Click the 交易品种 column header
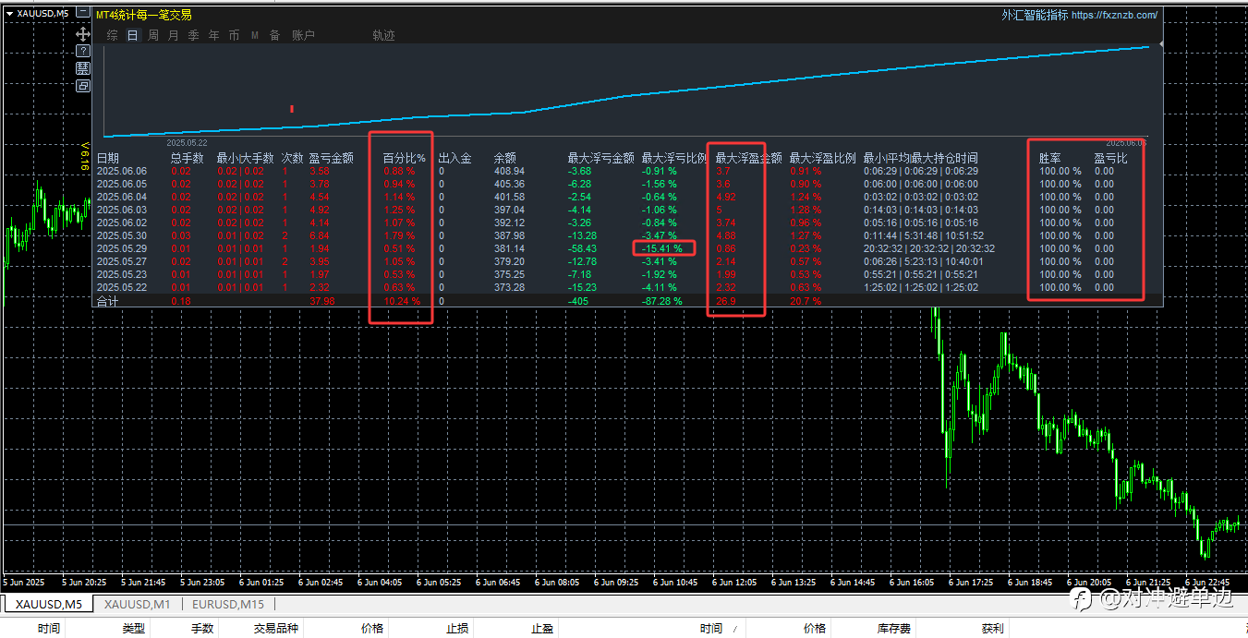The height and width of the screenshot is (638, 1248). [x=276, y=629]
